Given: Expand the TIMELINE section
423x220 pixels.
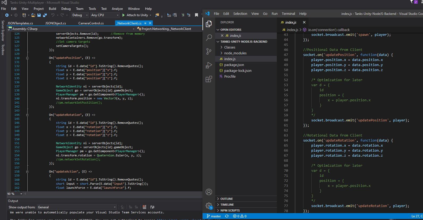Looking at the screenshot, I should (246, 205).
